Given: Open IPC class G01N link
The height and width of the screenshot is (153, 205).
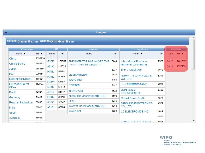Looking at the screenshot, I should (x=51, y=87).
